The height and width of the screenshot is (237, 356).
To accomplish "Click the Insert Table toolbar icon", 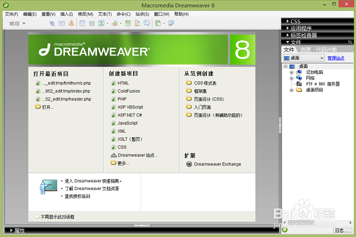I will click(82, 24).
